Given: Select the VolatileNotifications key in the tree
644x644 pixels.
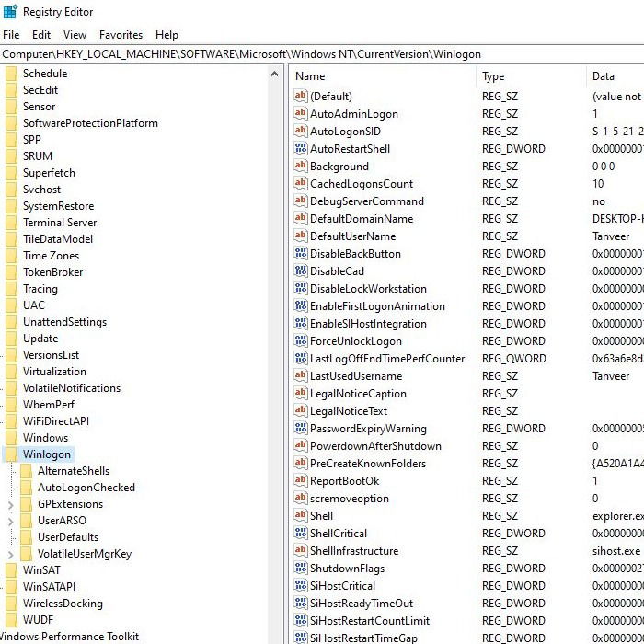Looking at the screenshot, I should [72, 388].
